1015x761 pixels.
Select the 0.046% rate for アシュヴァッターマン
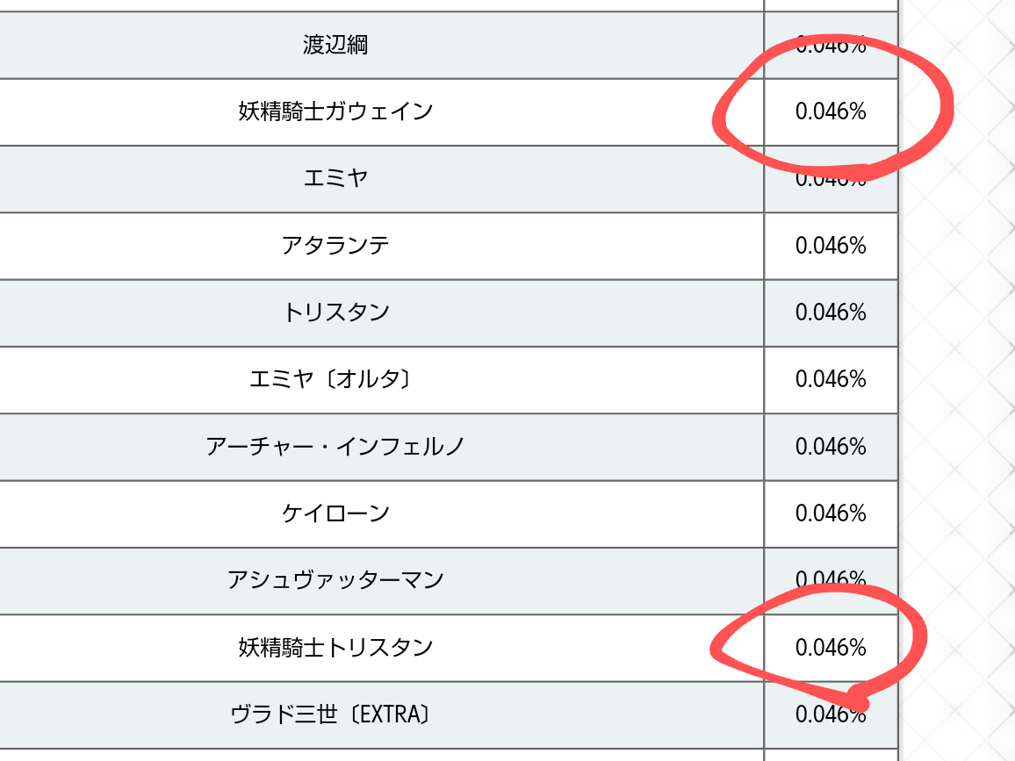tap(831, 579)
